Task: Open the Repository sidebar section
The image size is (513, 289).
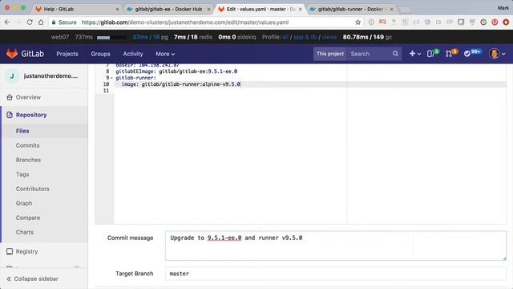Action: tap(44, 115)
